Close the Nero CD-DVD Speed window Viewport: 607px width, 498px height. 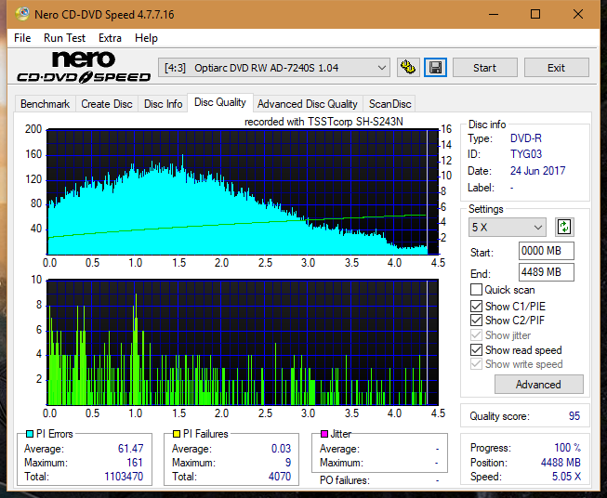(578, 14)
